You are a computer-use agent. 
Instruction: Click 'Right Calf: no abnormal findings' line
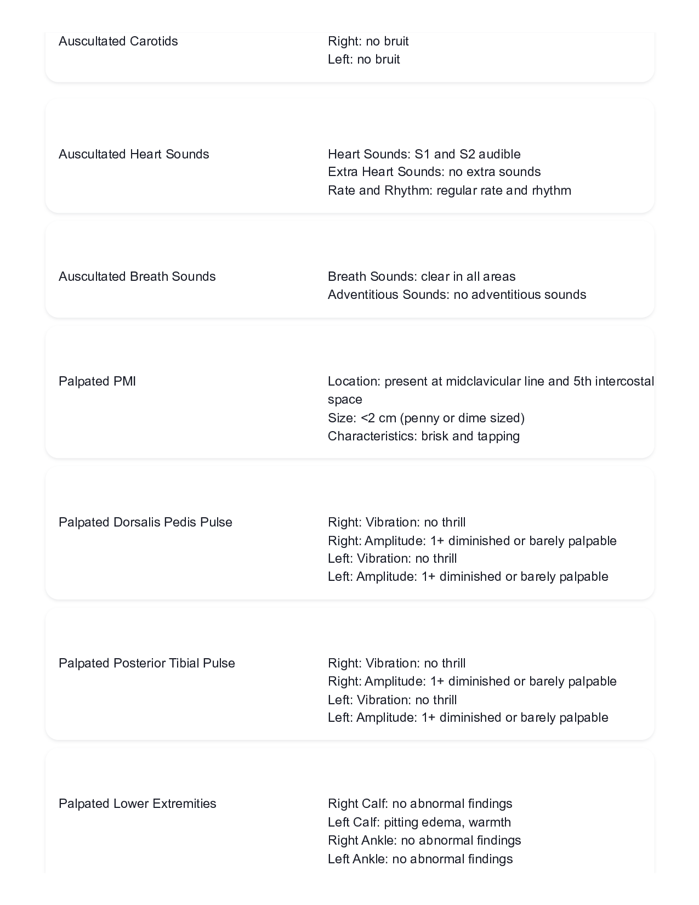pos(420,804)
